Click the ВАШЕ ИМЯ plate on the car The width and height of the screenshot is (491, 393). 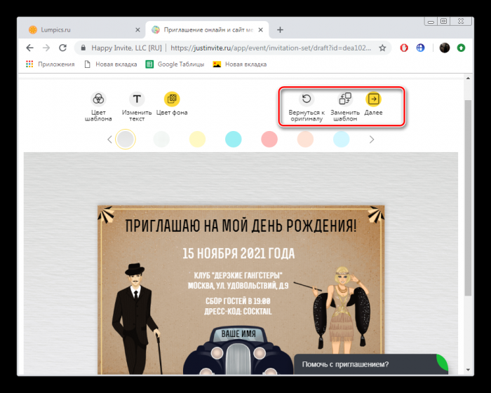coord(238,333)
